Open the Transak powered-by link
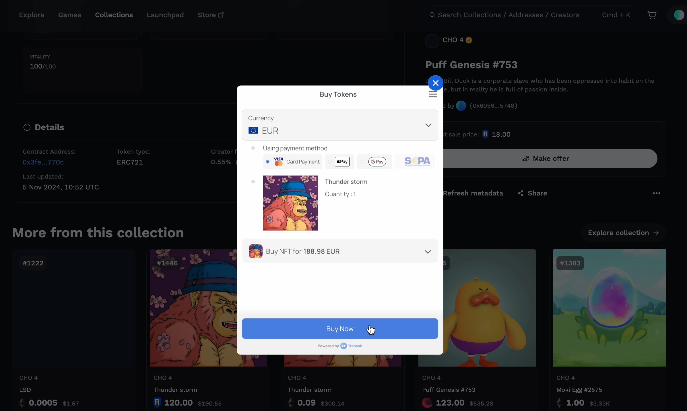Viewport: 687px width, 411px height. 351,346
